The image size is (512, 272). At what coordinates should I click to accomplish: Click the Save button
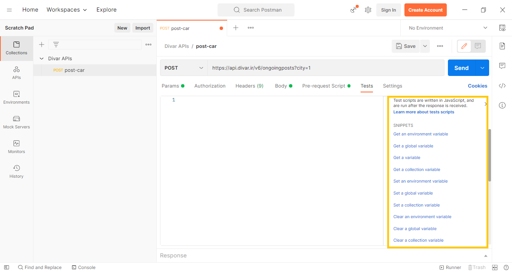click(406, 46)
